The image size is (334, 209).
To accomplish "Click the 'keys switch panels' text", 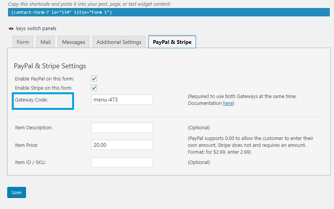I will [x=36, y=29].
